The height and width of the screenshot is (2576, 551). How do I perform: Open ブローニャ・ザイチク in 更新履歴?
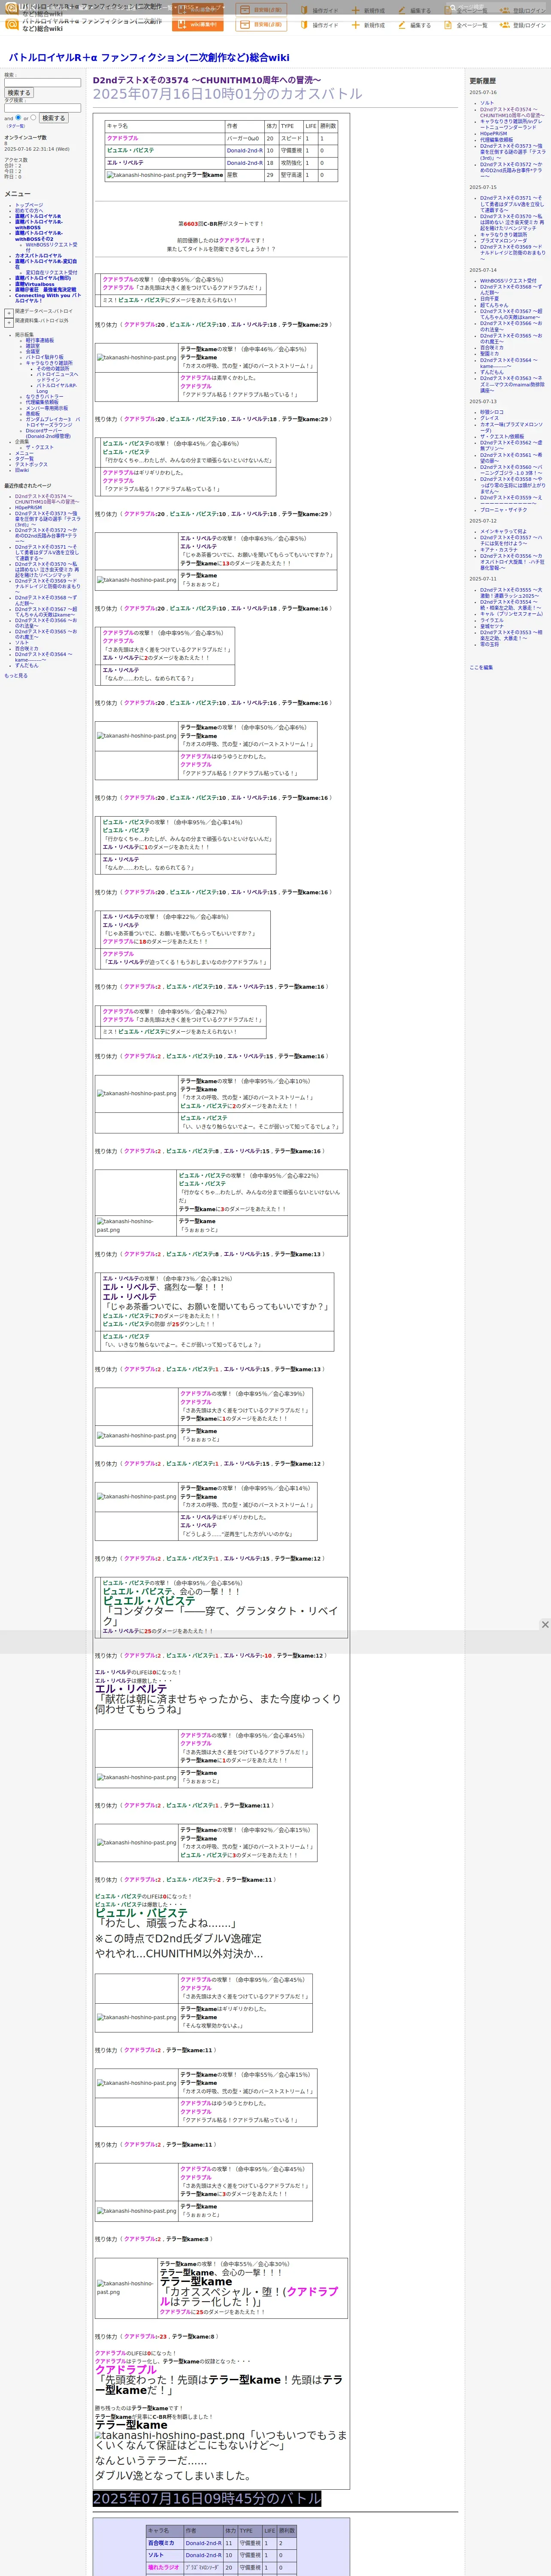point(503,510)
